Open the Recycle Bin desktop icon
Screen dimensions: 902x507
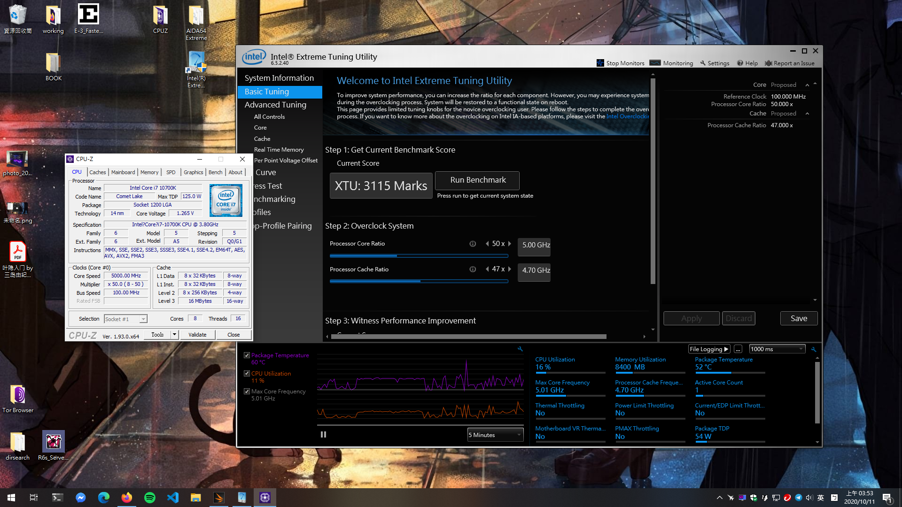click(x=17, y=19)
